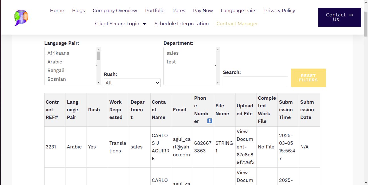The width and height of the screenshot is (368, 185).
Task: Open Language Pairs page
Action: [x=239, y=10]
